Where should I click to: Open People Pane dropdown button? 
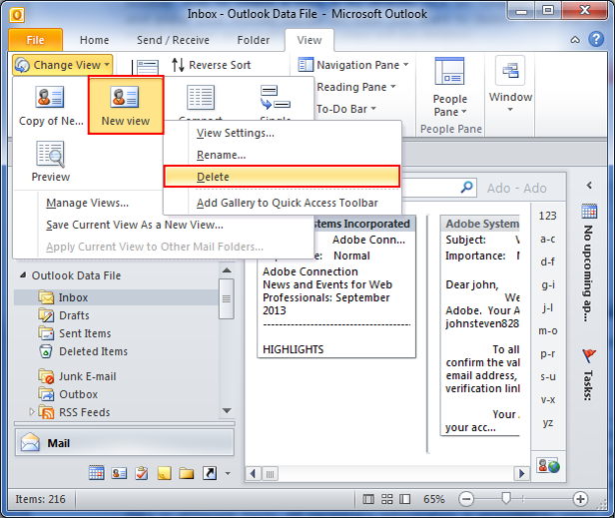(x=449, y=87)
